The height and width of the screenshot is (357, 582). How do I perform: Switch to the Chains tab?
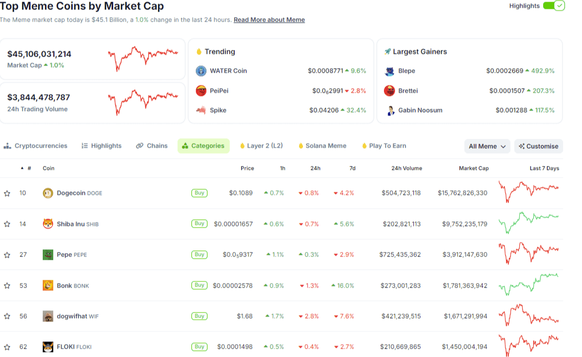click(152, 146)
